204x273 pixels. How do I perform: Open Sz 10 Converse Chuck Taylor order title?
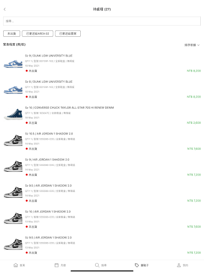(70, 108)
